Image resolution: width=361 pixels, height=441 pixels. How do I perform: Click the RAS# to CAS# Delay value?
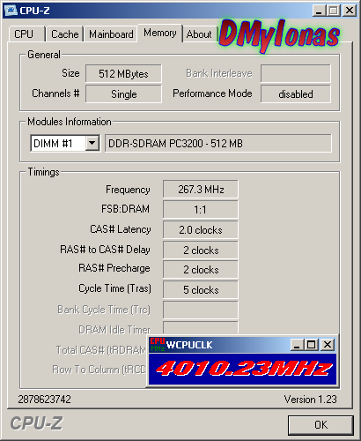(201, 250)
